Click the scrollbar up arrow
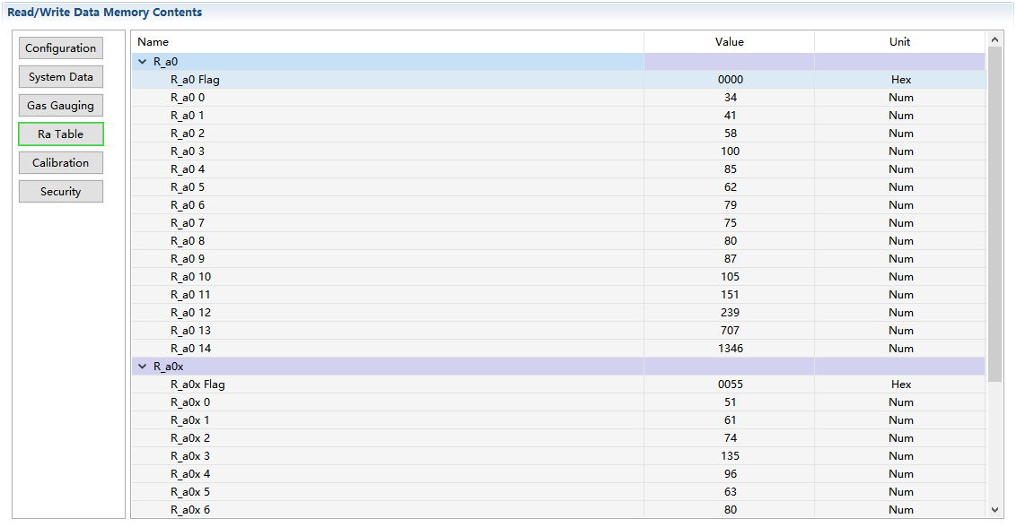 [x=994, y=40]
